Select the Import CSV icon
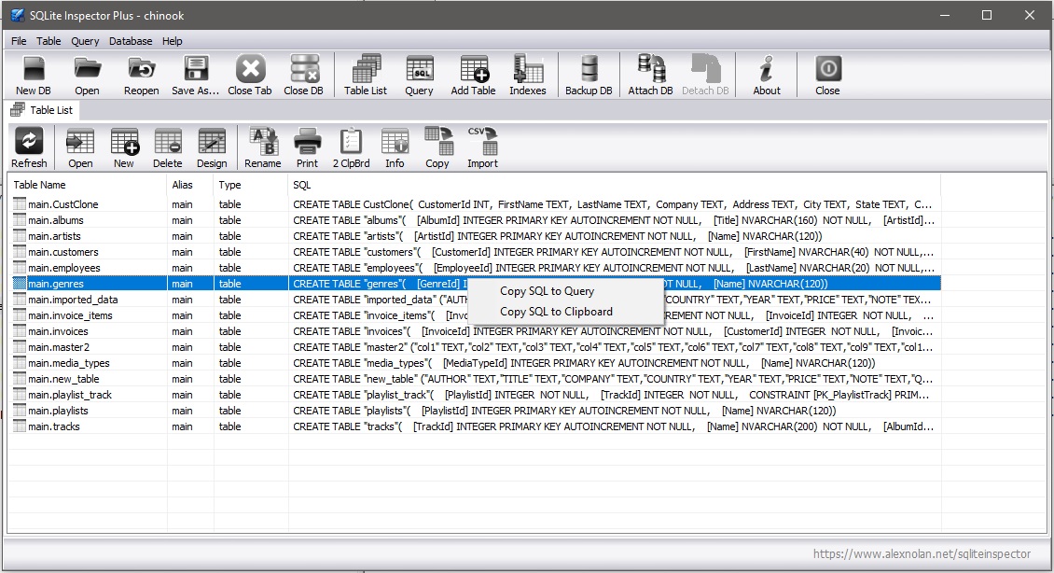1054x573 pixels. pos(482,148)
